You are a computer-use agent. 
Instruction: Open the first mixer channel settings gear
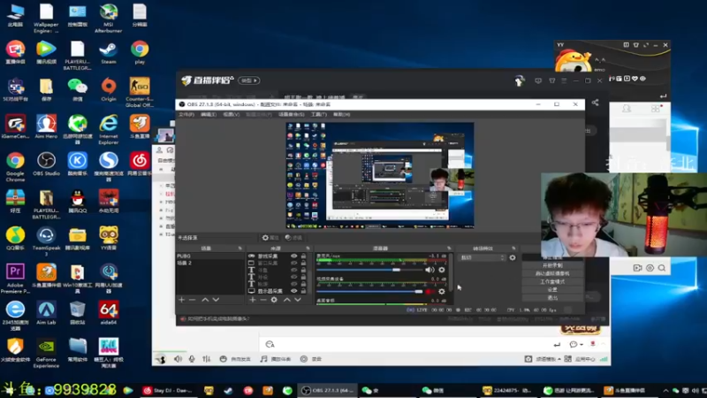tap(441, 270)
